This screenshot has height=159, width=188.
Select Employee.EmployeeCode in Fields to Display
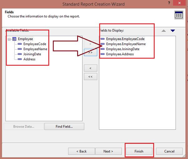125,39
